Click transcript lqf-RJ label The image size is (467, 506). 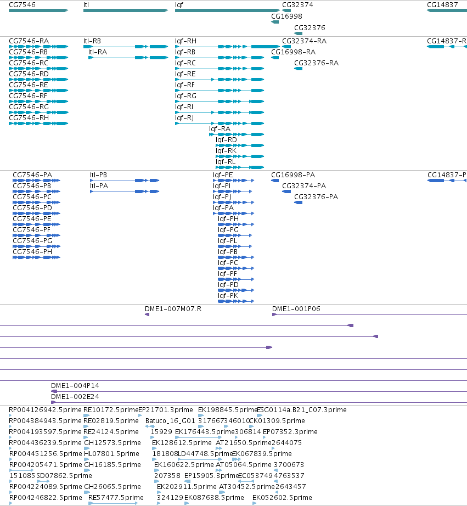click(184, 118)
